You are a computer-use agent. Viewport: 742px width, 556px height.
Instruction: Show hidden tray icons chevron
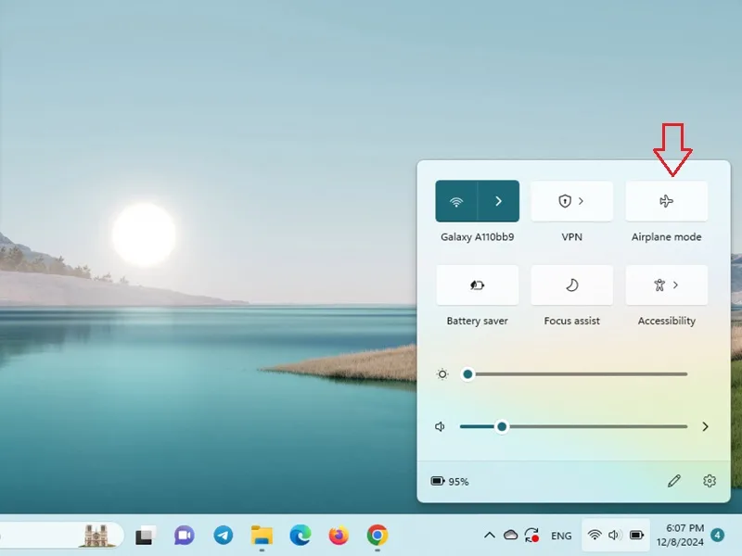coord(490,536)
